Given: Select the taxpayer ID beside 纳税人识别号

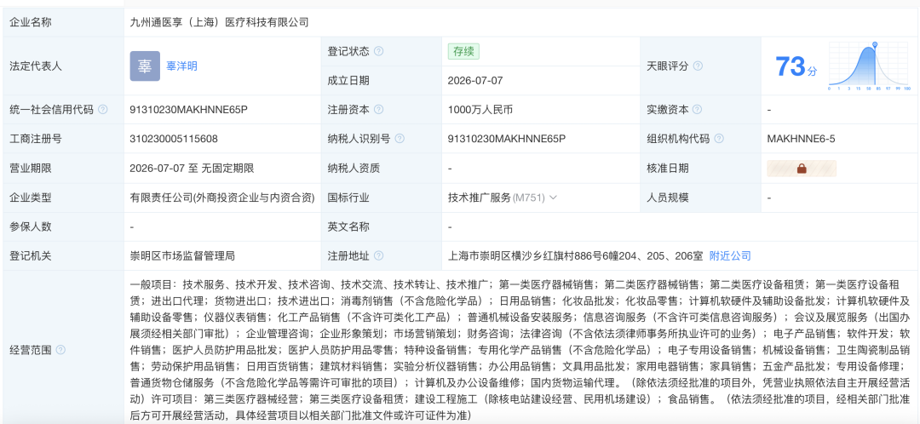Looking at the screenshot, I should [x=506, y=139].
